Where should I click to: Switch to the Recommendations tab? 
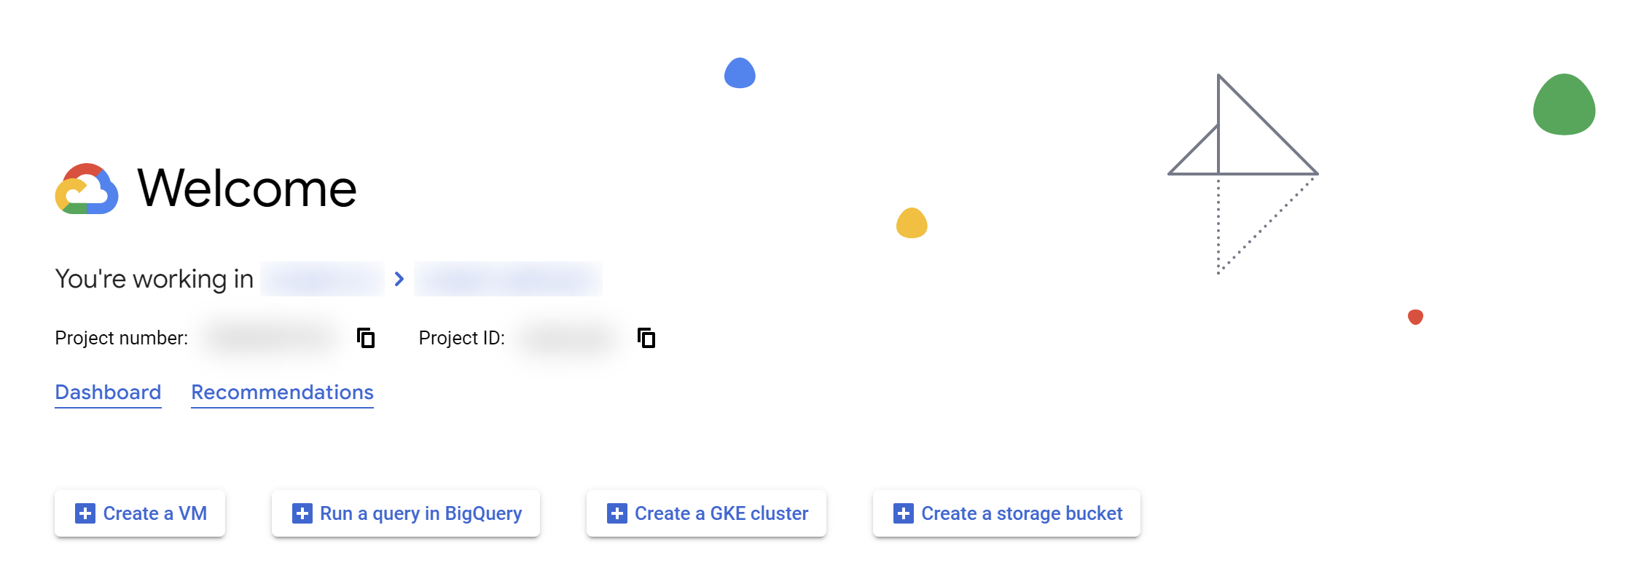(282, 392)
